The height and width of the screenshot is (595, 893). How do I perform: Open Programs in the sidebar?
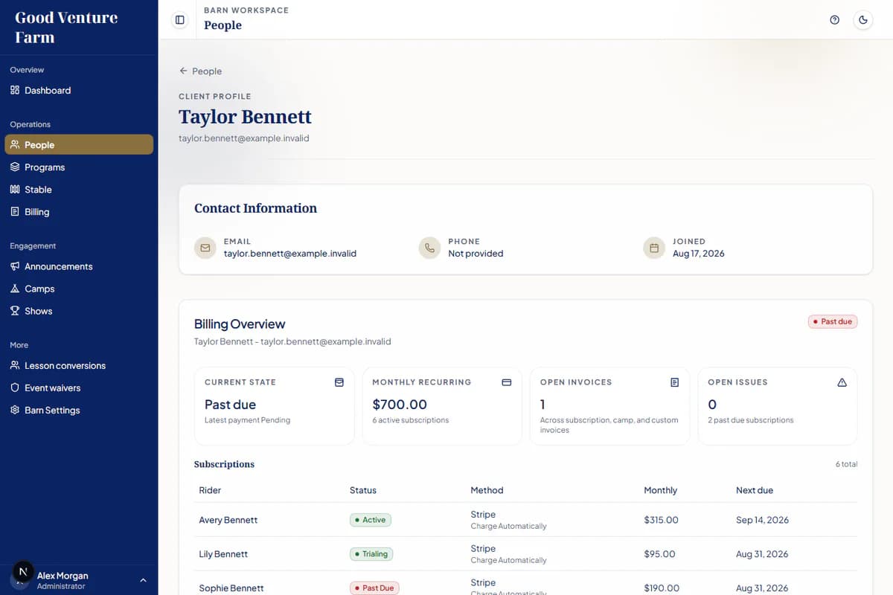79,167
